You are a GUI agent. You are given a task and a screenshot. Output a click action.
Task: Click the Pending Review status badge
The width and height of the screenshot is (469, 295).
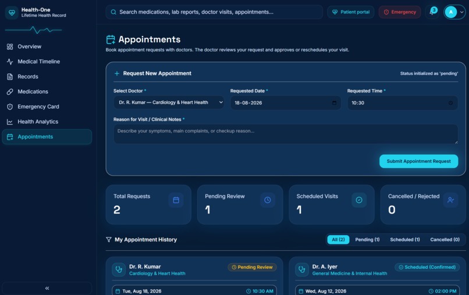(252, 267)
